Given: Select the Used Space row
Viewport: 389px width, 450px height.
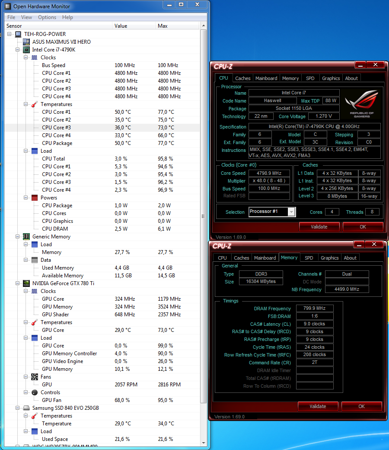Looking at the screenshot, I should click(x=102, y=439).
